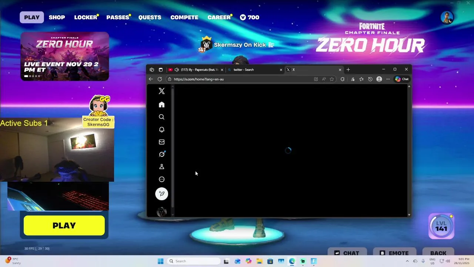474x267 pixels.
Task: Open Windows Start menu
Action: tap(160, 261)
